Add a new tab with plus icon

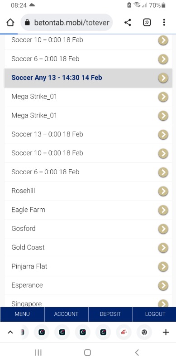coord(166,332)
